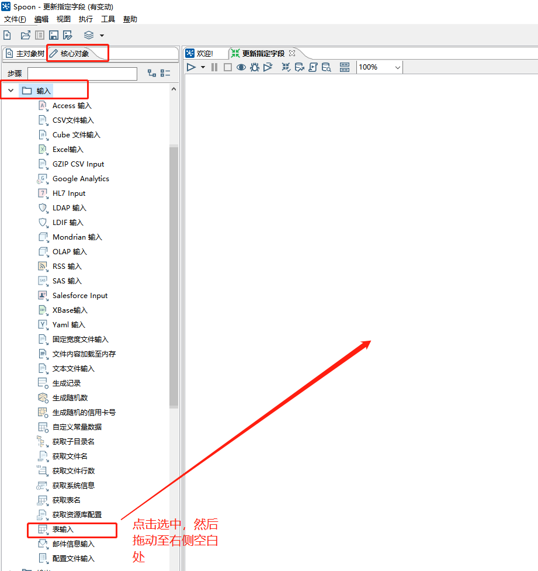The width and height of the screenshot is (538, 571).
Task: Open the 100% zoom level combo box
Action: [x=380, y=67]
